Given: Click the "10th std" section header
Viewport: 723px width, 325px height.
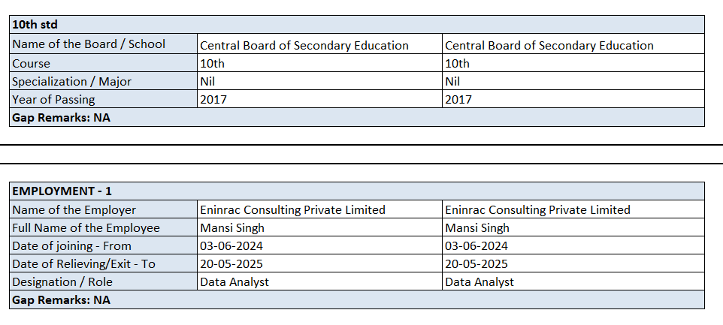Looking at the screenshot, I should click(35, 25).
